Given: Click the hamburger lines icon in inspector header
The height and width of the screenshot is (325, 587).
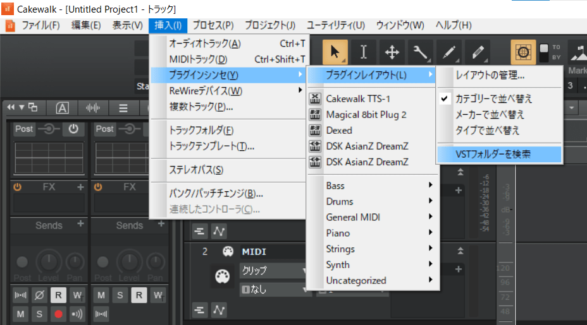Looking at the screenshot, I should [x=123, y=108].
